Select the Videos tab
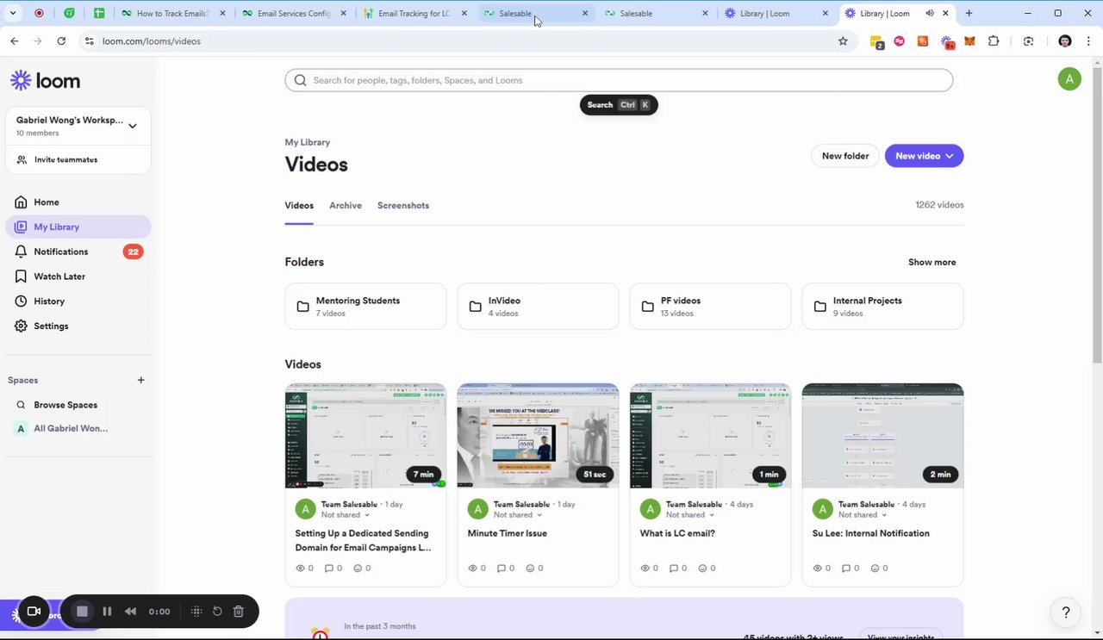This screenshot has width=1103, height=640. click(299, 205)
